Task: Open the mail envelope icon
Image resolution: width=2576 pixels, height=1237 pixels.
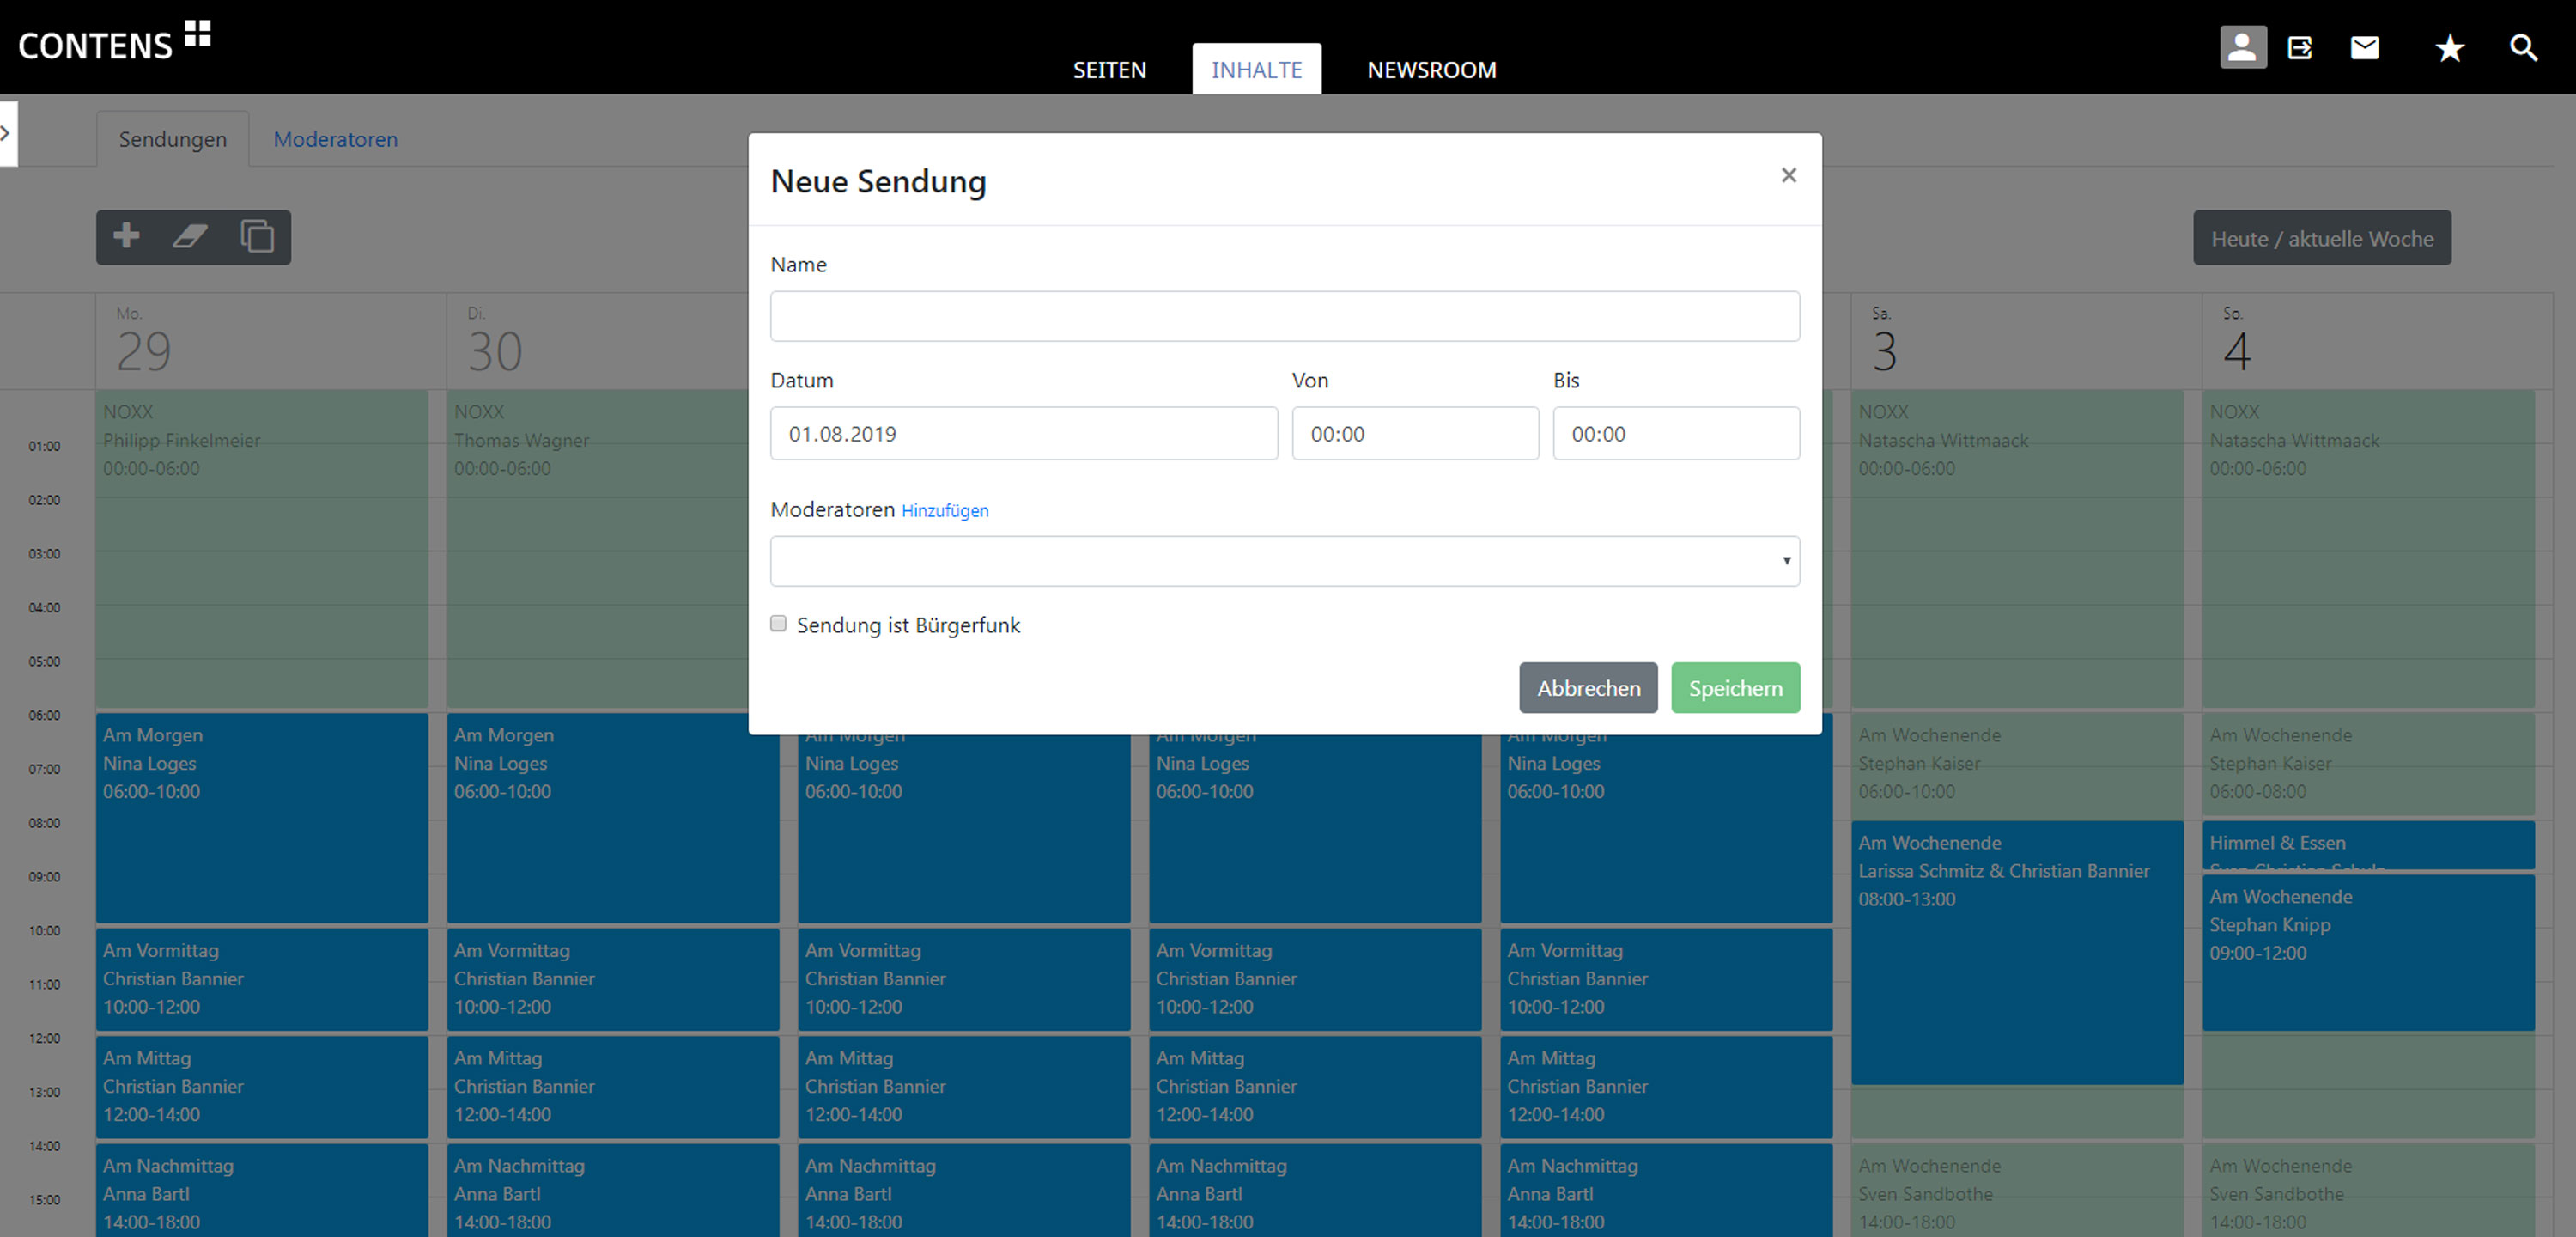Action: pos(2364,47)
